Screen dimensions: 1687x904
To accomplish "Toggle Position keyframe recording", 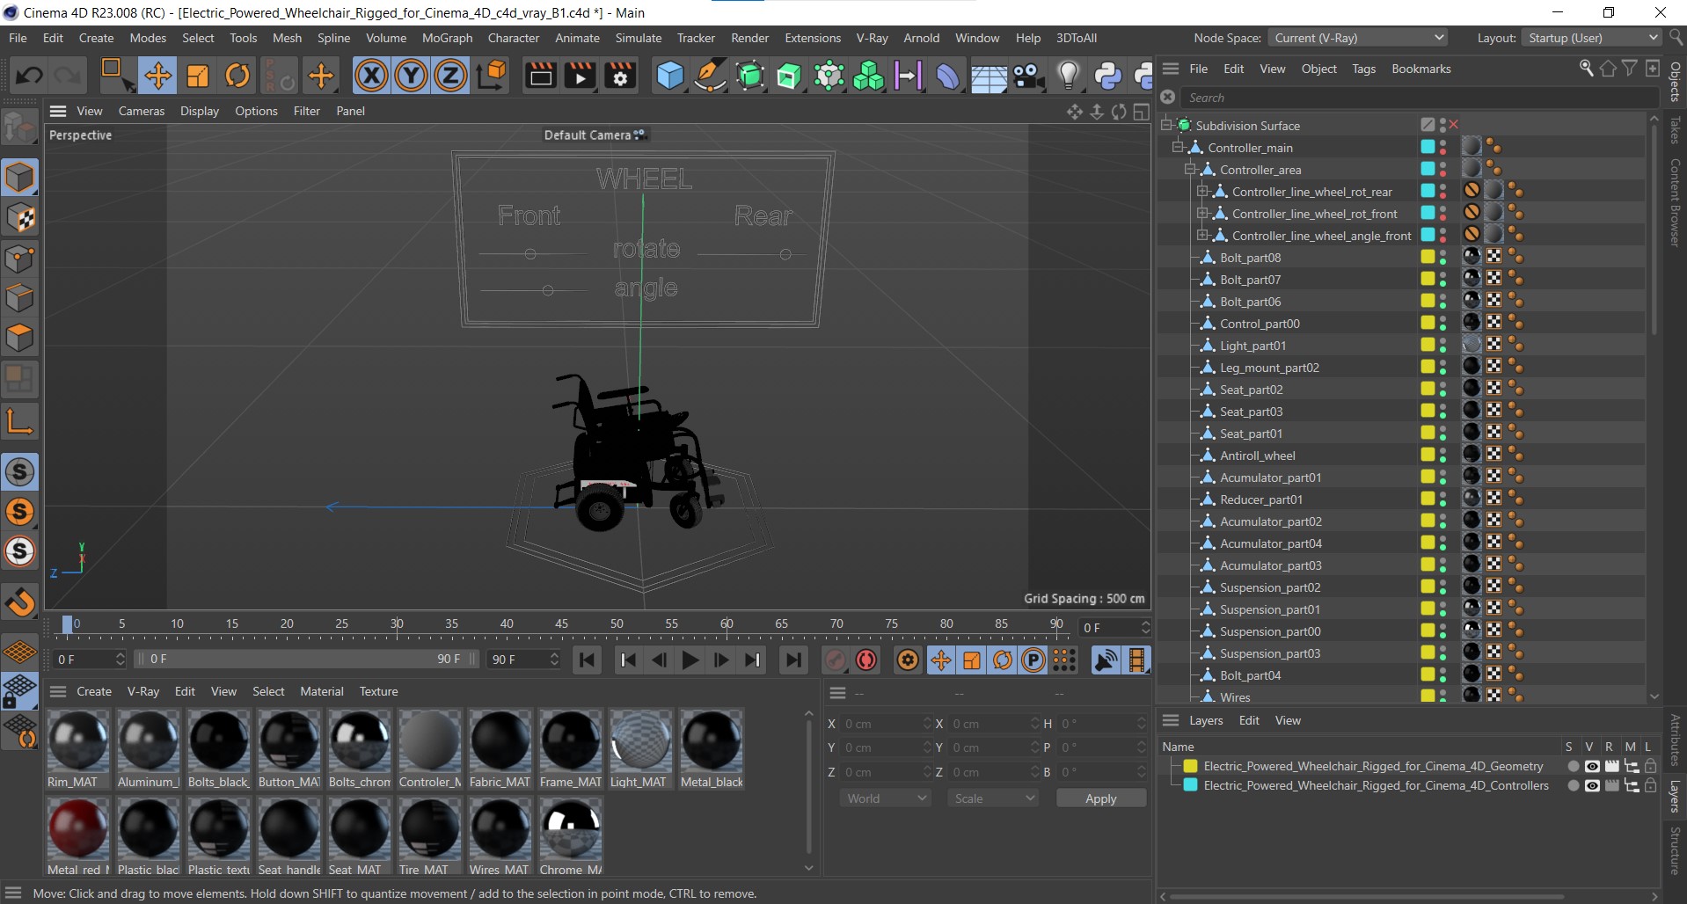I will 941,660.
